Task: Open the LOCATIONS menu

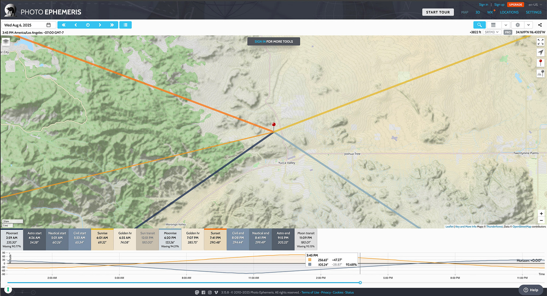Action: pyautogui.click(x=509, y=12)
